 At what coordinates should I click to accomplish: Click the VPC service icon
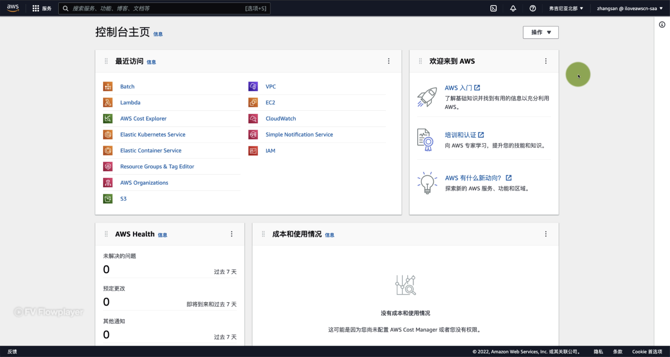(x=253, y=86)
